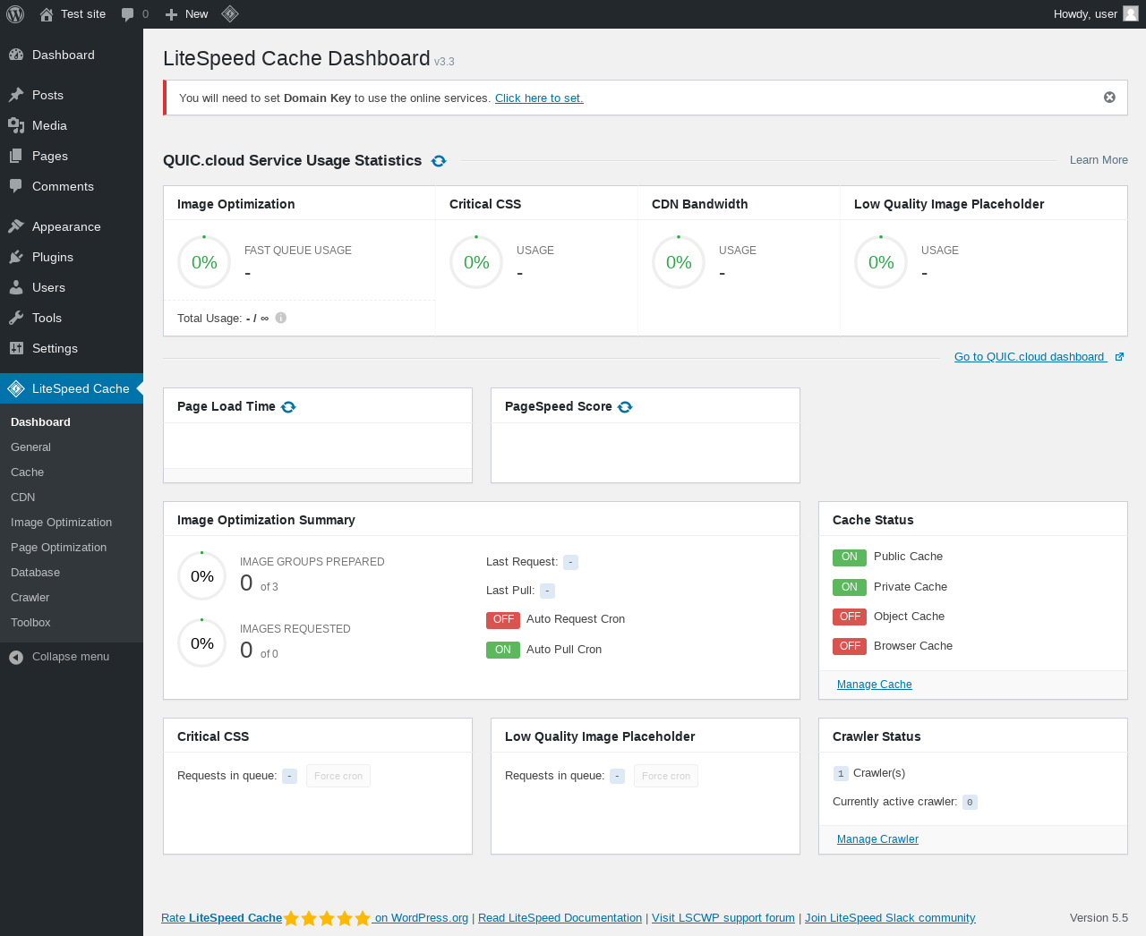Open the Learn More link
The width and height of the screenshot is (1146, 936).
coord(1099,160)
